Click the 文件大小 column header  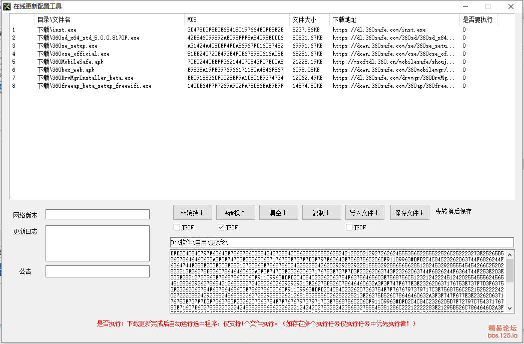pyautogui.click(x=309, y=20)
